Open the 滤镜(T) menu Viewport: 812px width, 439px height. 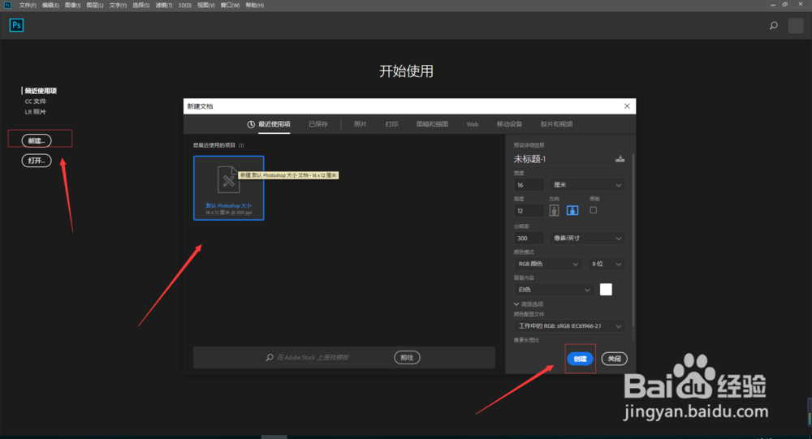click(x=164, y=5)
